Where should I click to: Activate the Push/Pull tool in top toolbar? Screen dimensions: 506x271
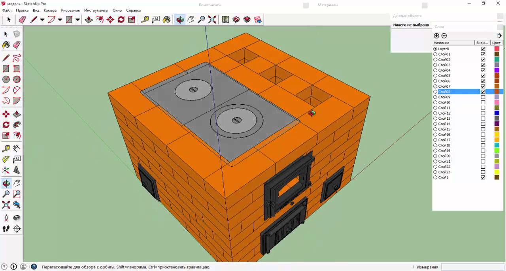(x=89, y=19)
